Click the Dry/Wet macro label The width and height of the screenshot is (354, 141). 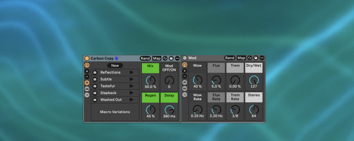tap(254, 68)
